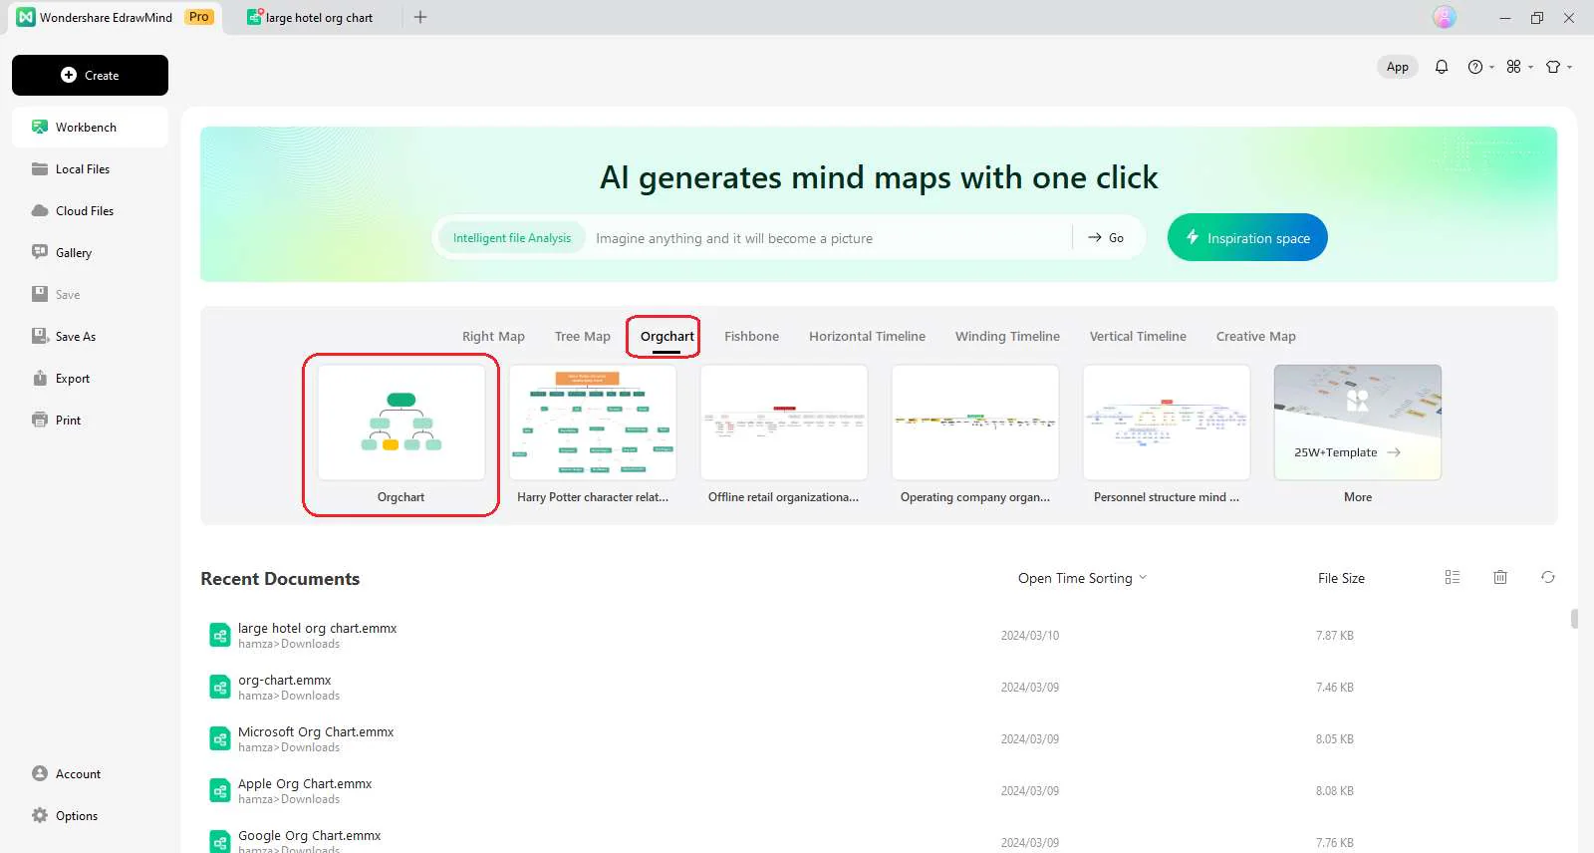Select the Winding Timeline tab
1594x853 pixels.
[1007, 337]
